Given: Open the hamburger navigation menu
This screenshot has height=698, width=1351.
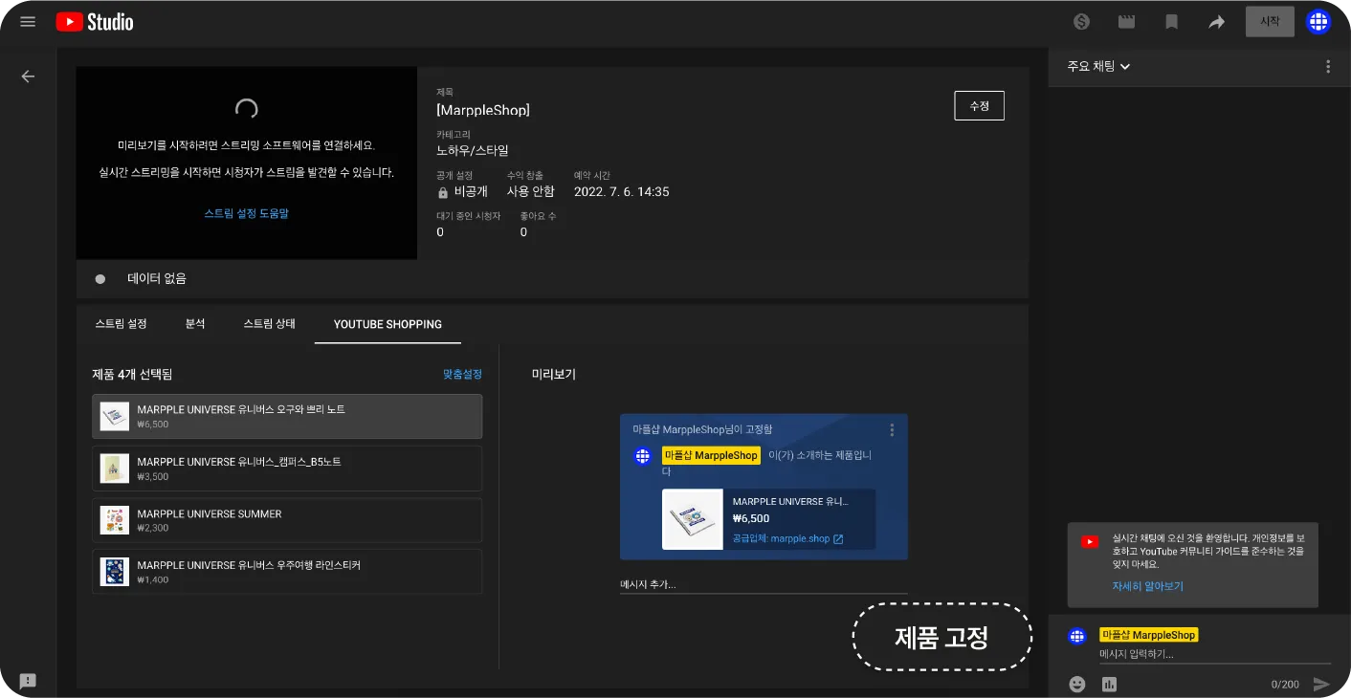Looking at the screenshot, I should click(28, 22).
